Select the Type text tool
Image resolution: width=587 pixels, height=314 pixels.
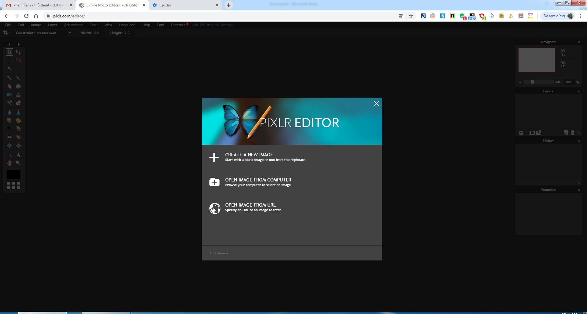(18, 155)
